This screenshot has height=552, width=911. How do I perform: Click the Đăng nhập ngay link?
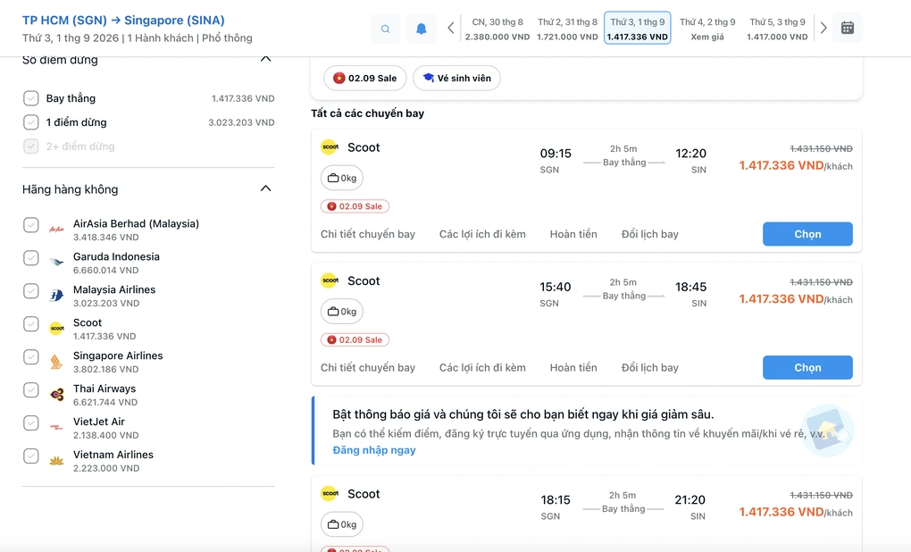[x=374, y=450]
